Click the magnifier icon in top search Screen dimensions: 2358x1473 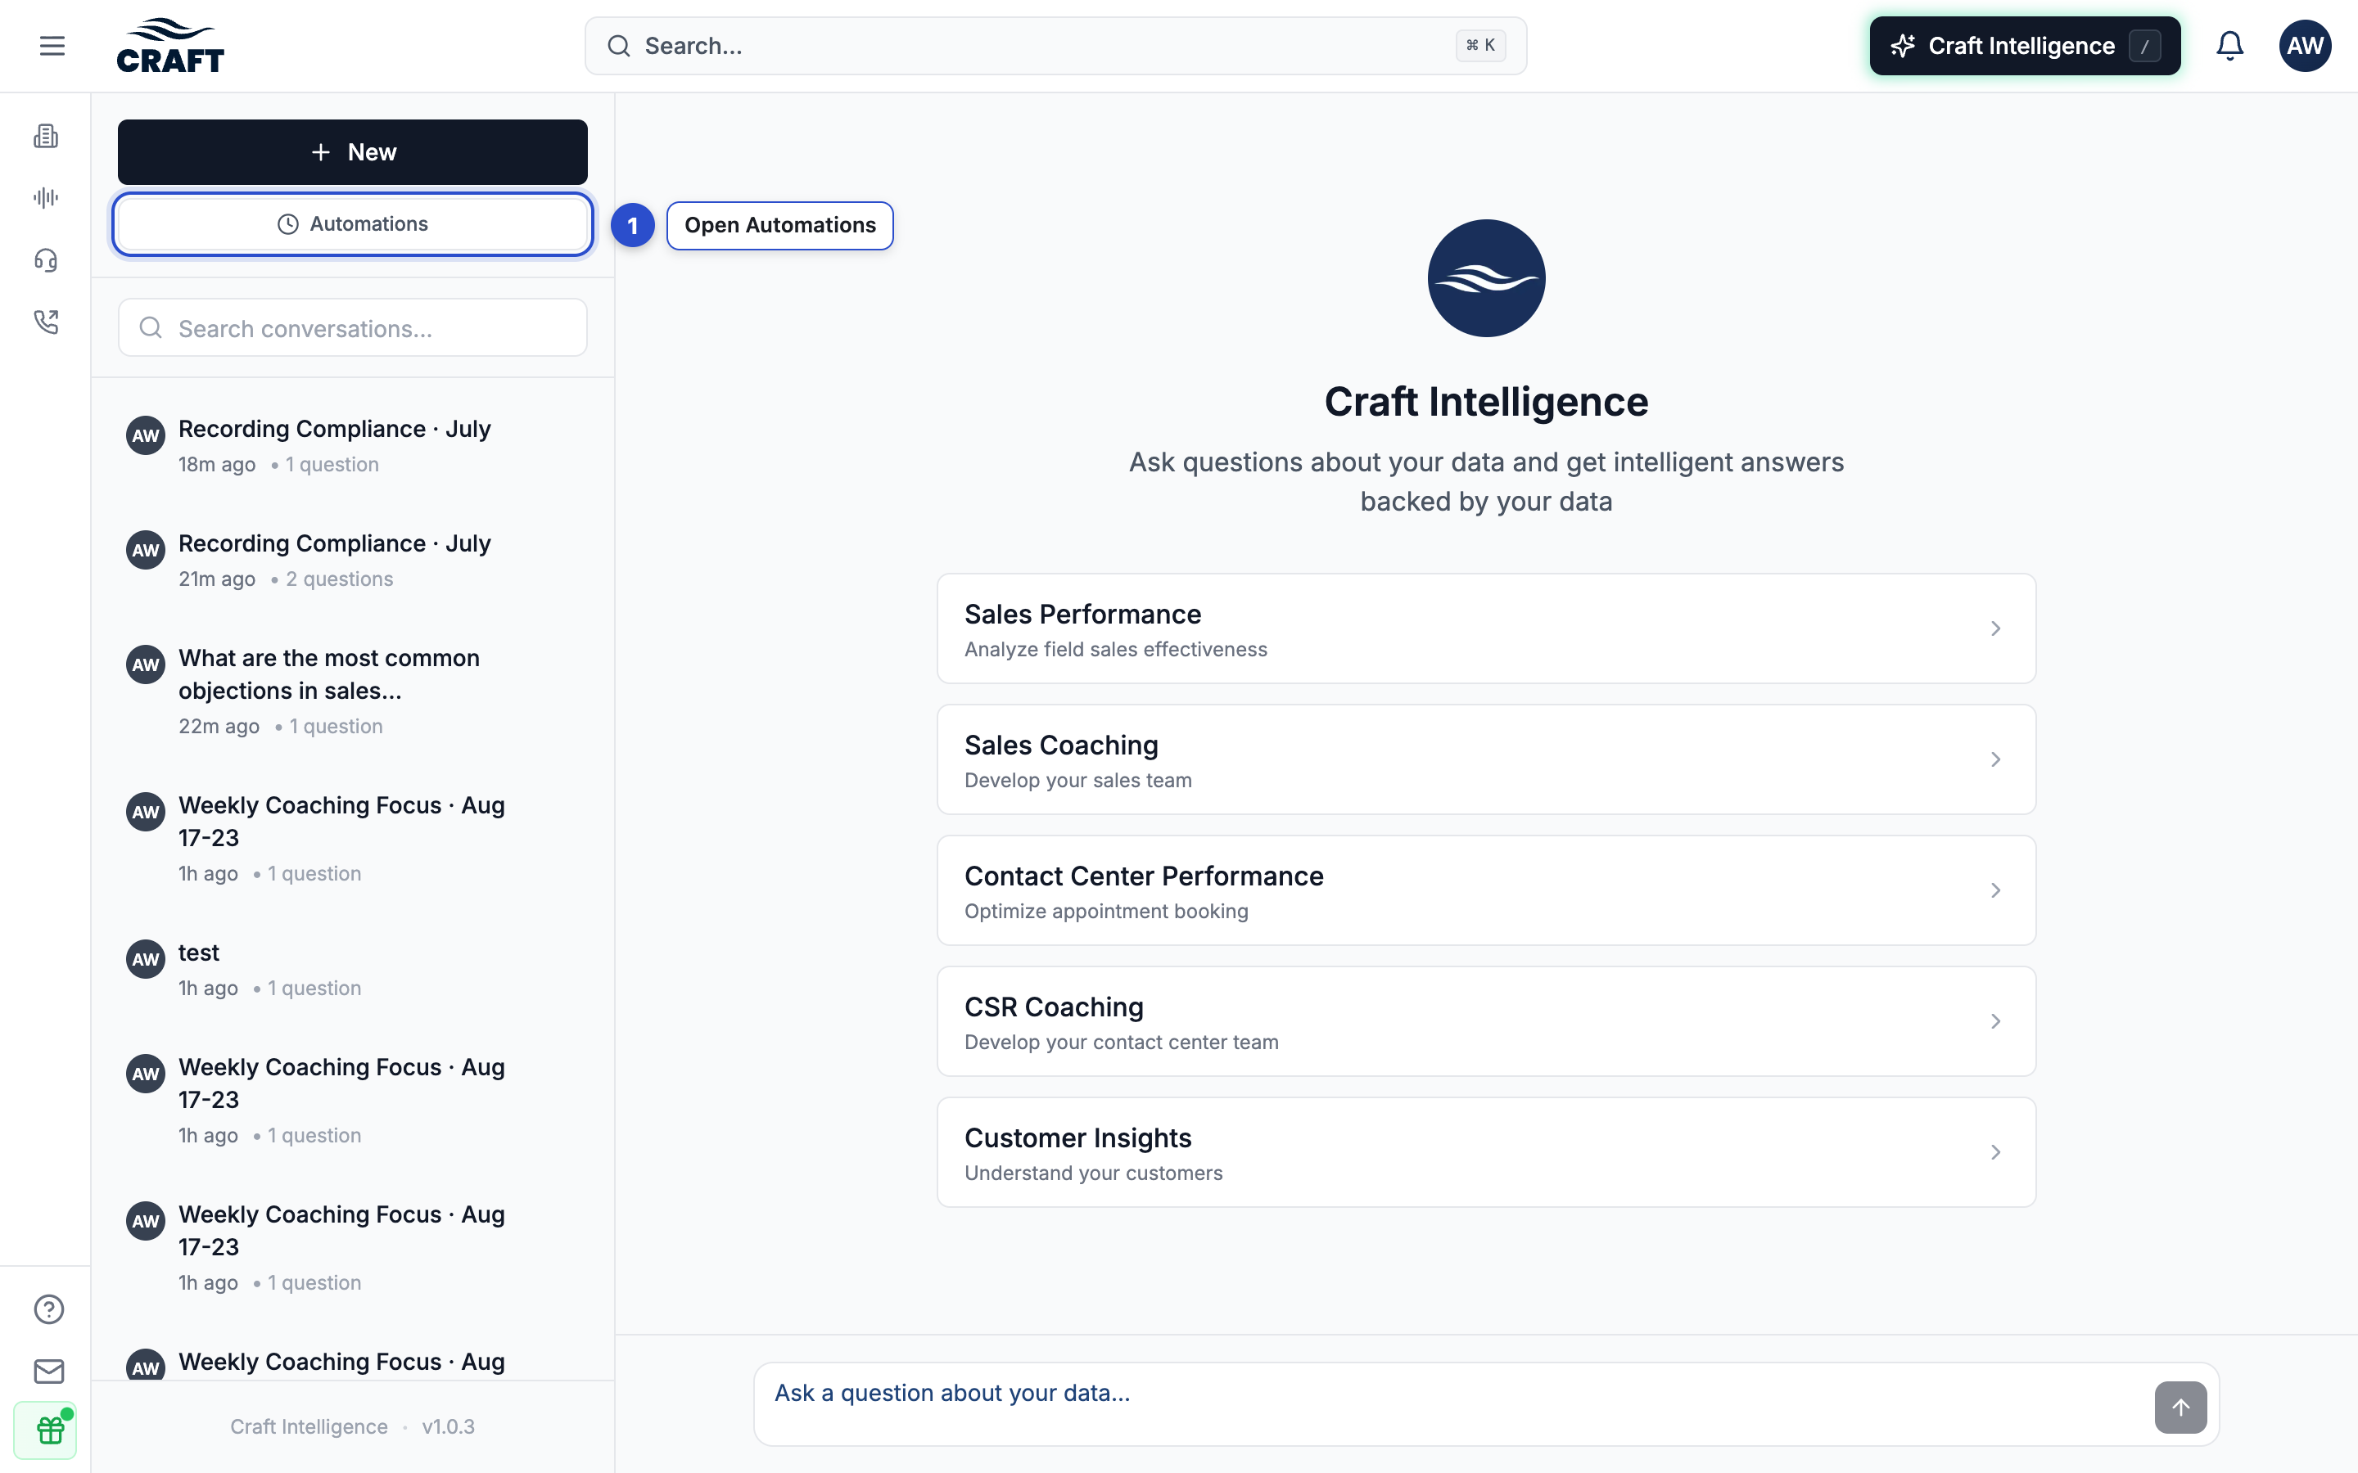[619, 46]
